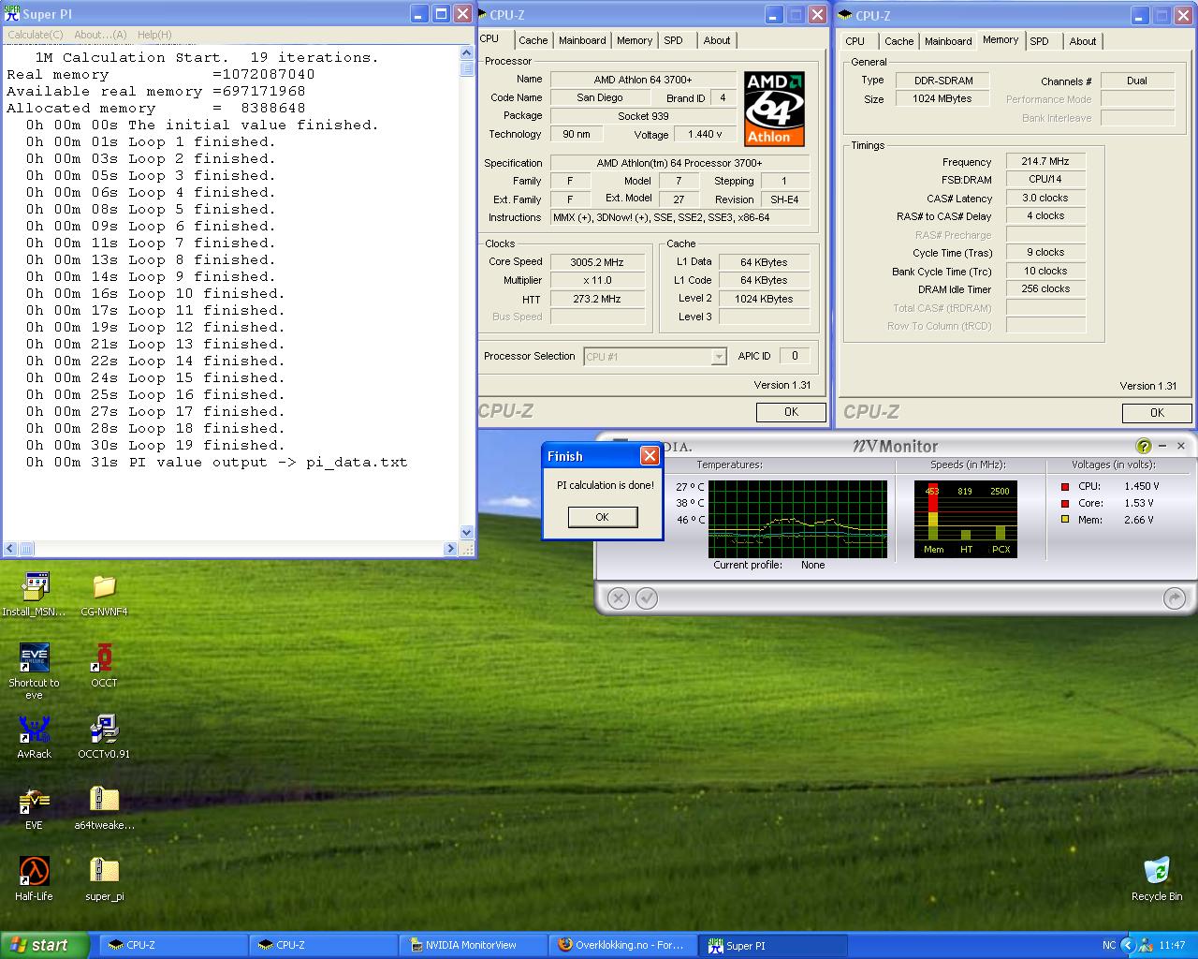Open the Calculate(C) menu in Super PI
The width and height of the screenshot is (1198, 959).
36,35
